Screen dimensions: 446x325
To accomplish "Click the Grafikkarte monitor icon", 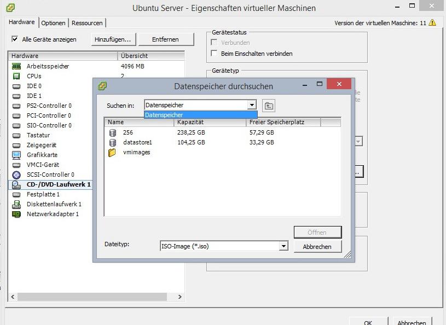I will [16, 155].
